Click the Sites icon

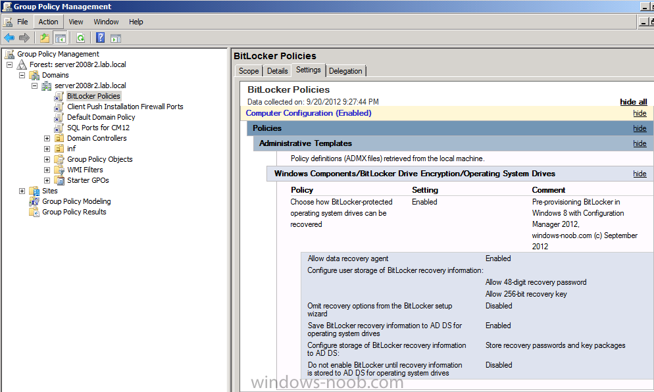point(34,191)
